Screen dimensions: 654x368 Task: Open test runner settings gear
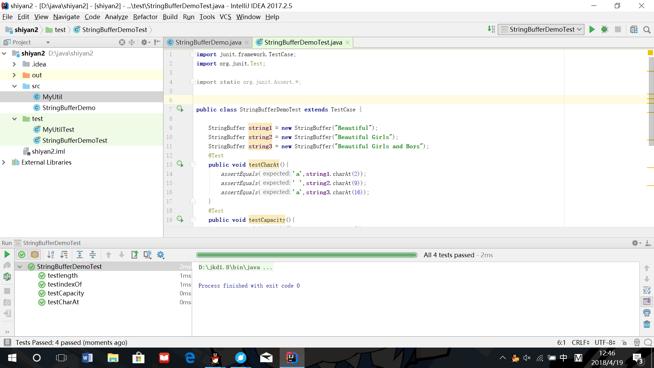pyautogui.click(x=161, y=255)
